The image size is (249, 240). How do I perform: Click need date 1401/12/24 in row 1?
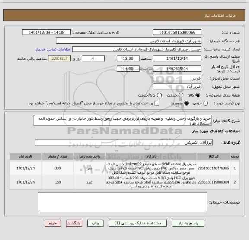tap(26, 168)
